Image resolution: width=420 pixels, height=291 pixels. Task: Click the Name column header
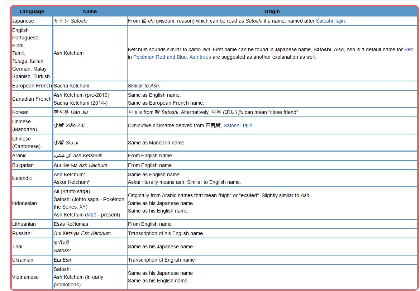(x=90, y=11)
